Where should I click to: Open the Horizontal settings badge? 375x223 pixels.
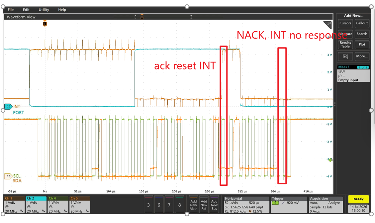tap(246, 205)
